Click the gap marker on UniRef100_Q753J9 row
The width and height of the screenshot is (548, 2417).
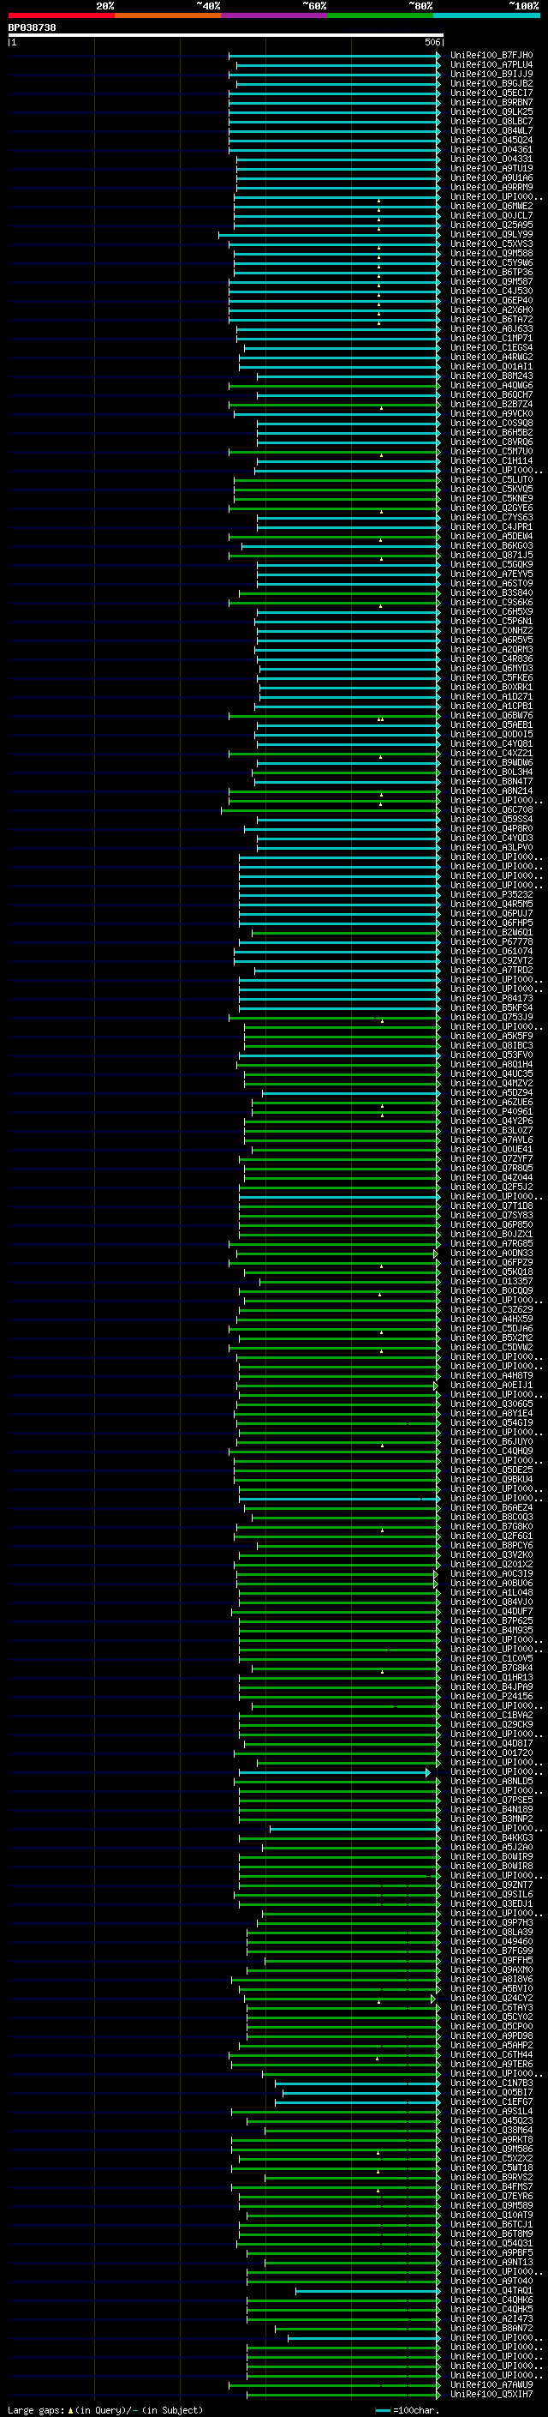pos(382,1021)
